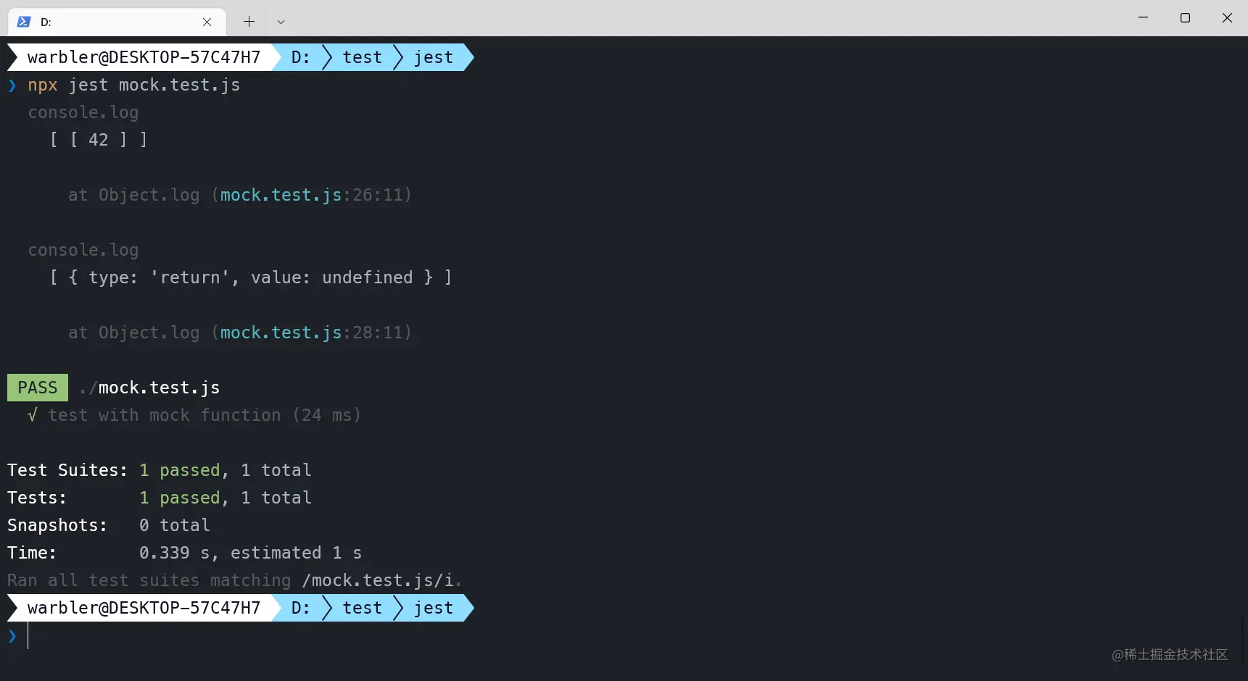
Task: Click the input cursor at the bottom prompt
Action: (x=28, y=635)
